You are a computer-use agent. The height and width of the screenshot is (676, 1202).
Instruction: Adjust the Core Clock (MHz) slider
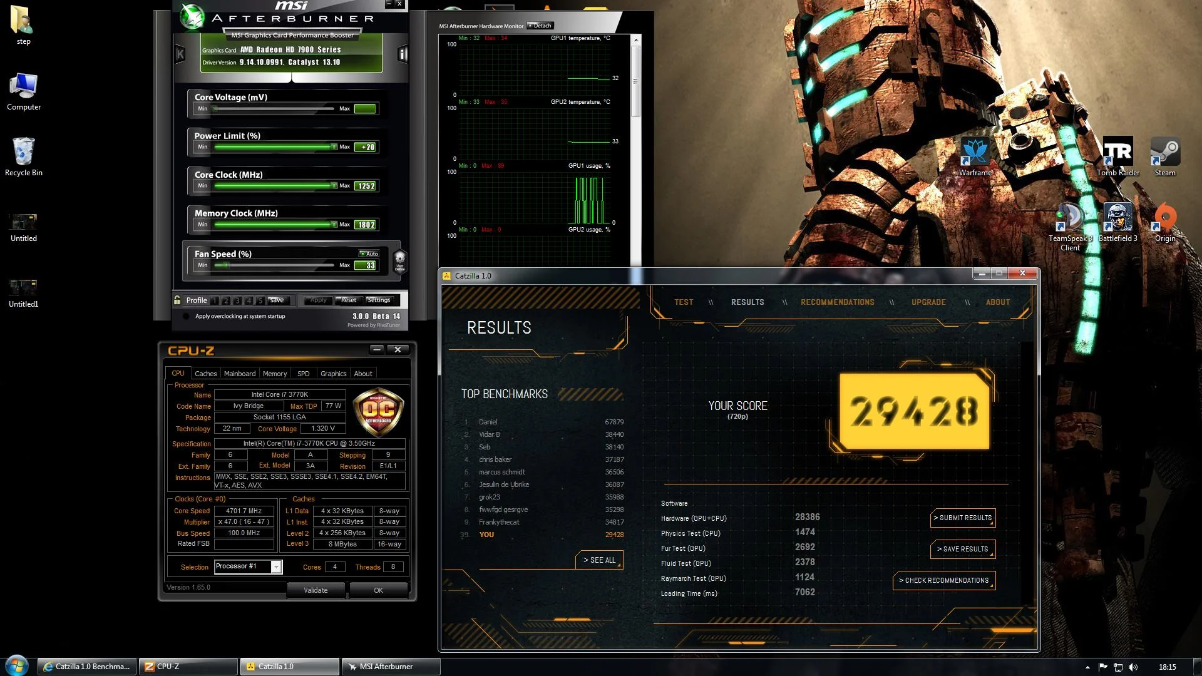click(x=274, y=185)
